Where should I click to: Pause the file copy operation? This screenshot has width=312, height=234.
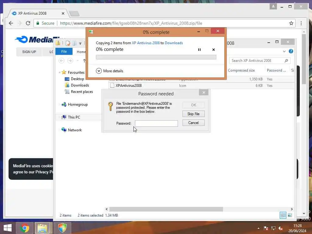coord(199,50)
